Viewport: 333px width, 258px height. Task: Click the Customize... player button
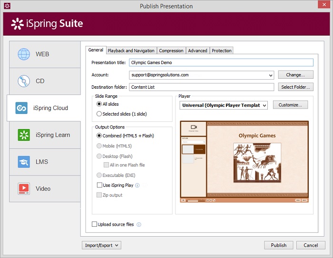tap(290, 105)
